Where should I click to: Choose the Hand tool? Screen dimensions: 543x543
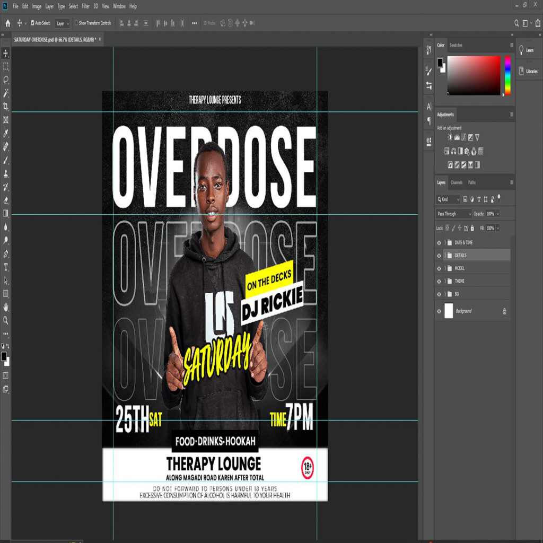(6, 307)
